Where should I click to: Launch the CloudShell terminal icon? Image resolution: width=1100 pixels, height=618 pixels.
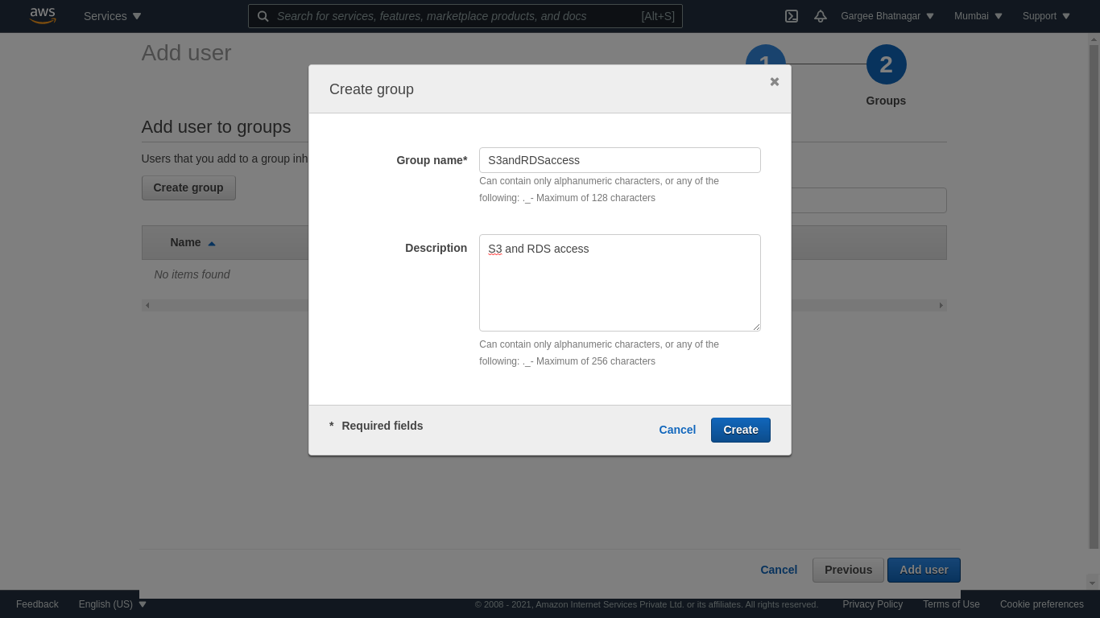792,16
